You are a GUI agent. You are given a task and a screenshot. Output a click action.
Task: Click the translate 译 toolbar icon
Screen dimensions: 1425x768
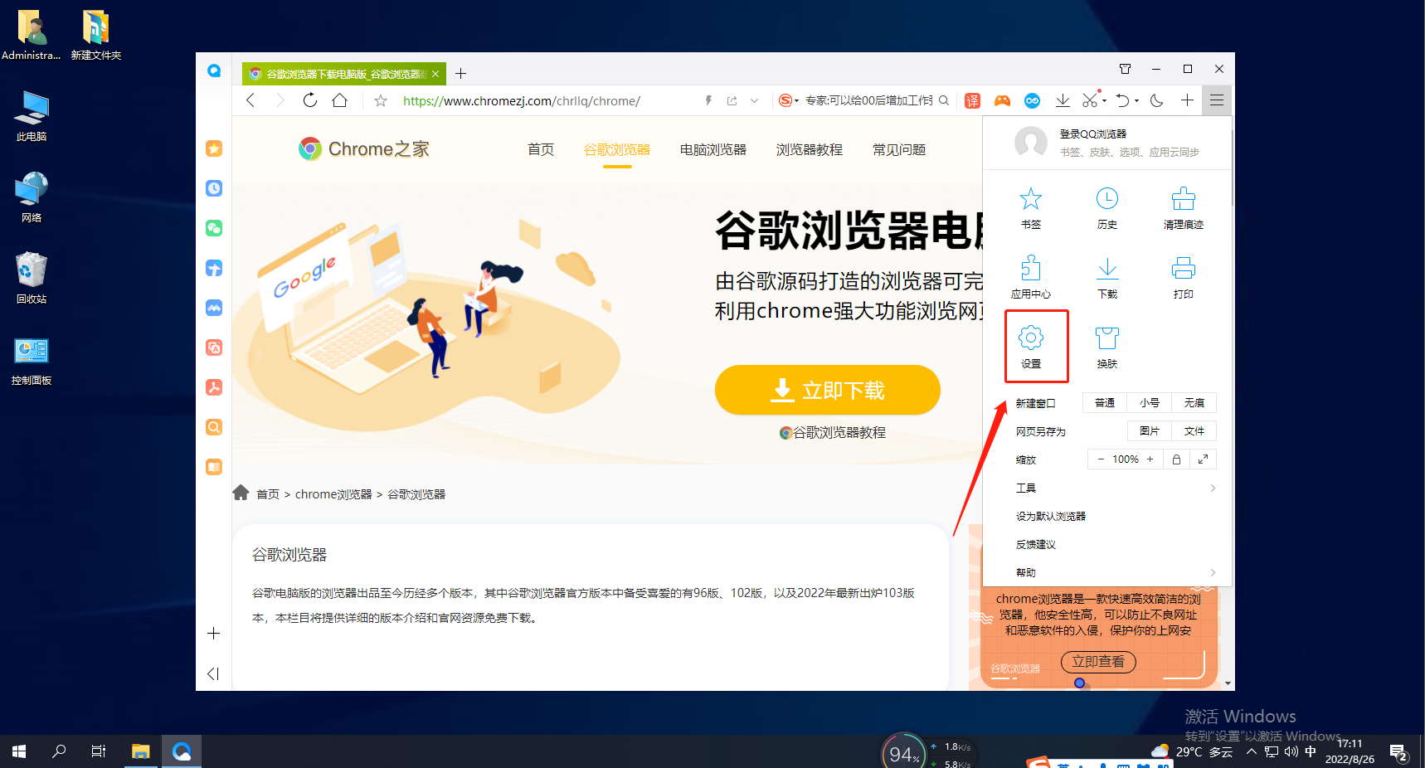(972, 100)
